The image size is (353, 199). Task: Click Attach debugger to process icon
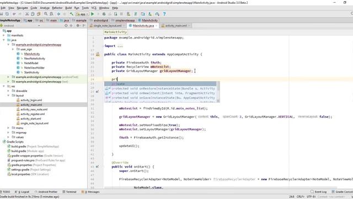[x=116, y=14]
